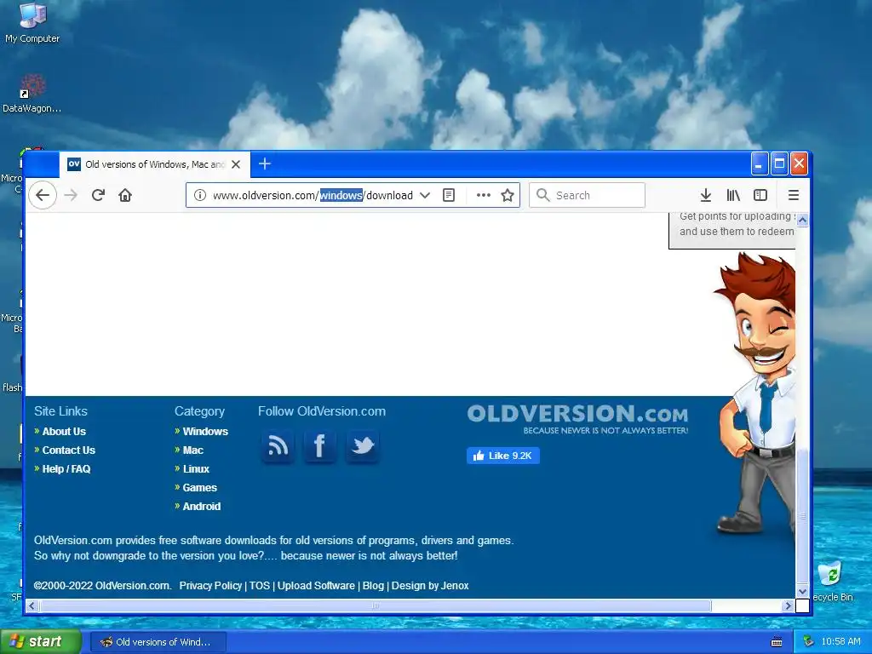
Task: Open the library bookshelf icon
Action: pyautogui.click(x=733, y=195)
